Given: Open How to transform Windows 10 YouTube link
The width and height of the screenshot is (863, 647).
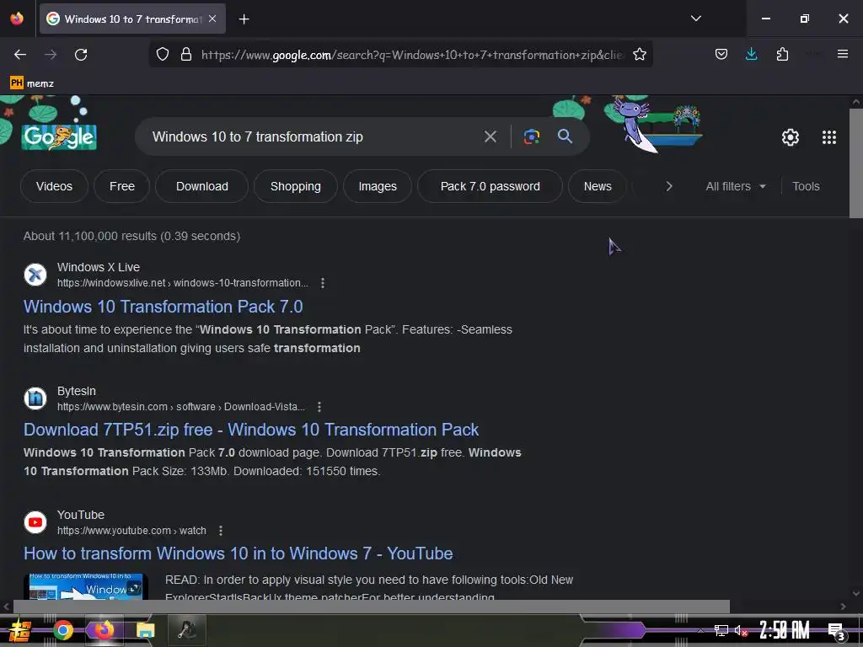Looking at the screenshot, I should [x=238, y=553].
